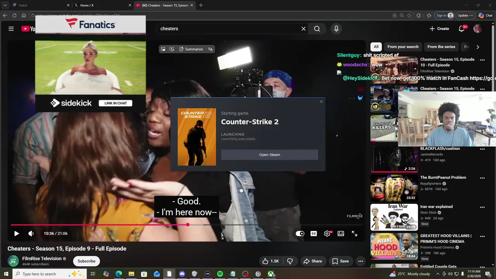Open options for Episode 10 suggestion

(482, 60)
